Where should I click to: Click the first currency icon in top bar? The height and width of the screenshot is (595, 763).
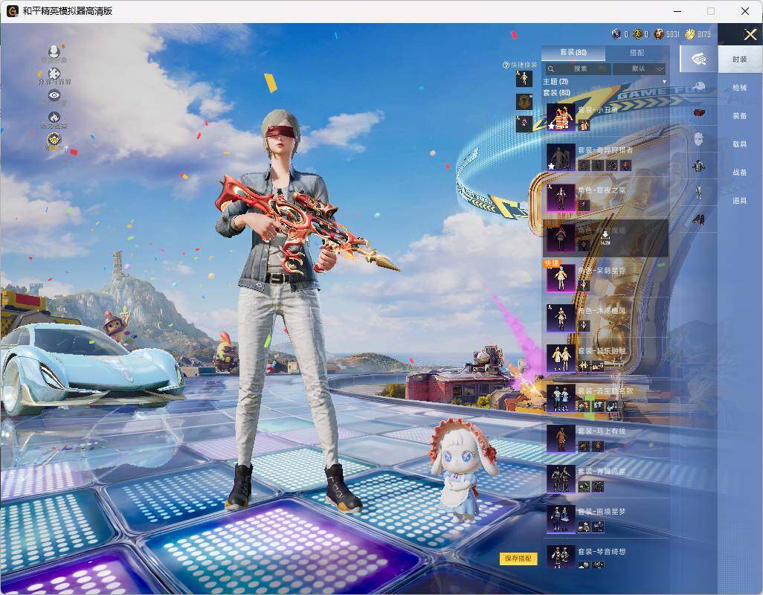click(616, 34)
